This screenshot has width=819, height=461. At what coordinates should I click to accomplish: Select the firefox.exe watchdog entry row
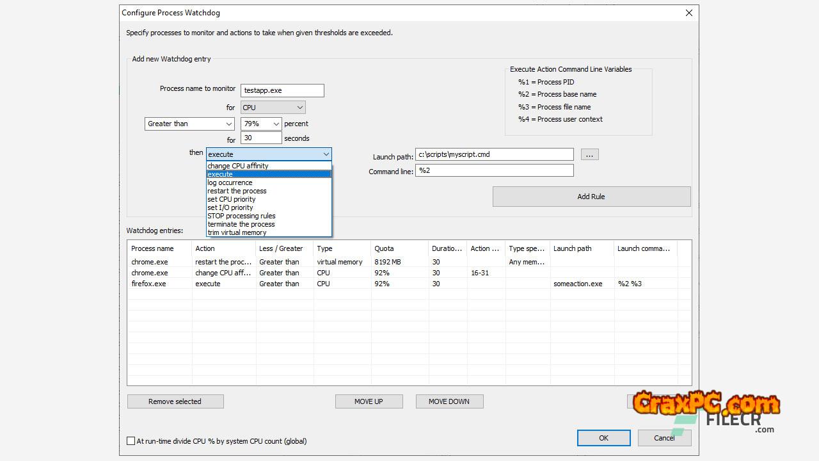(149, 284)
